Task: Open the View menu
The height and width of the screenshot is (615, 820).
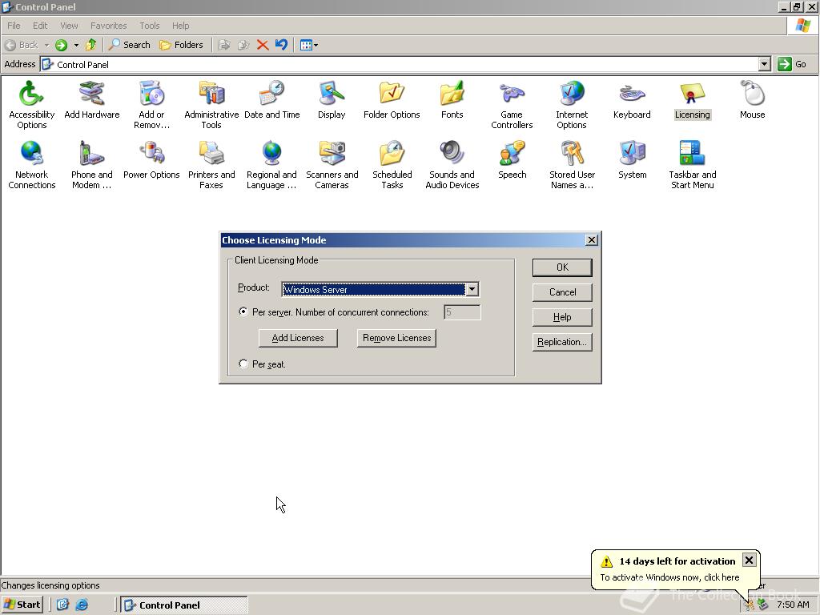Action: pyautogui.click(x=69, y=26)
